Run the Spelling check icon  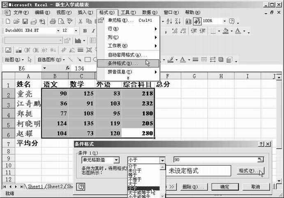pyautogui.click(x=70, y=21)
